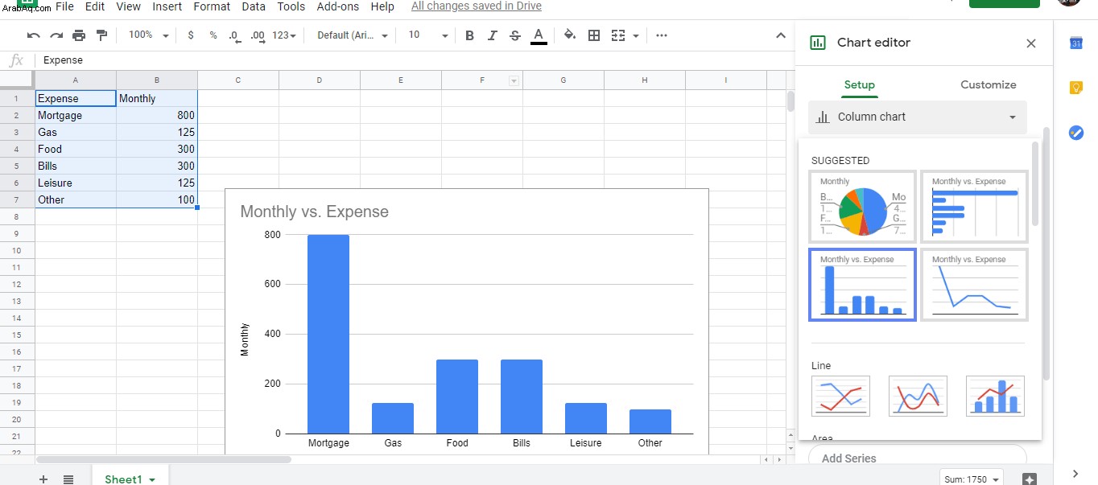The height and width of the screenshot is (485, 1098).
Task: Select the combo chart type icon
Action: [x=995, y=396]
